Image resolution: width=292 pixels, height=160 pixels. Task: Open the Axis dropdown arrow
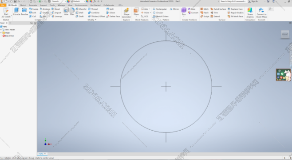tap(150, 9)
